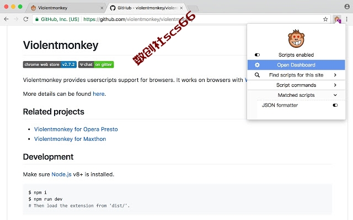353x220 pixels.
Task: Click 'GitHub, Inc. [US]' certificate label
Action: (60, 19)
